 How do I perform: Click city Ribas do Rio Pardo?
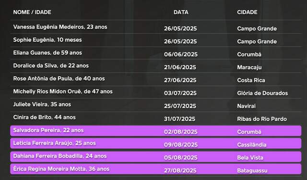click(x=262, y=119)
